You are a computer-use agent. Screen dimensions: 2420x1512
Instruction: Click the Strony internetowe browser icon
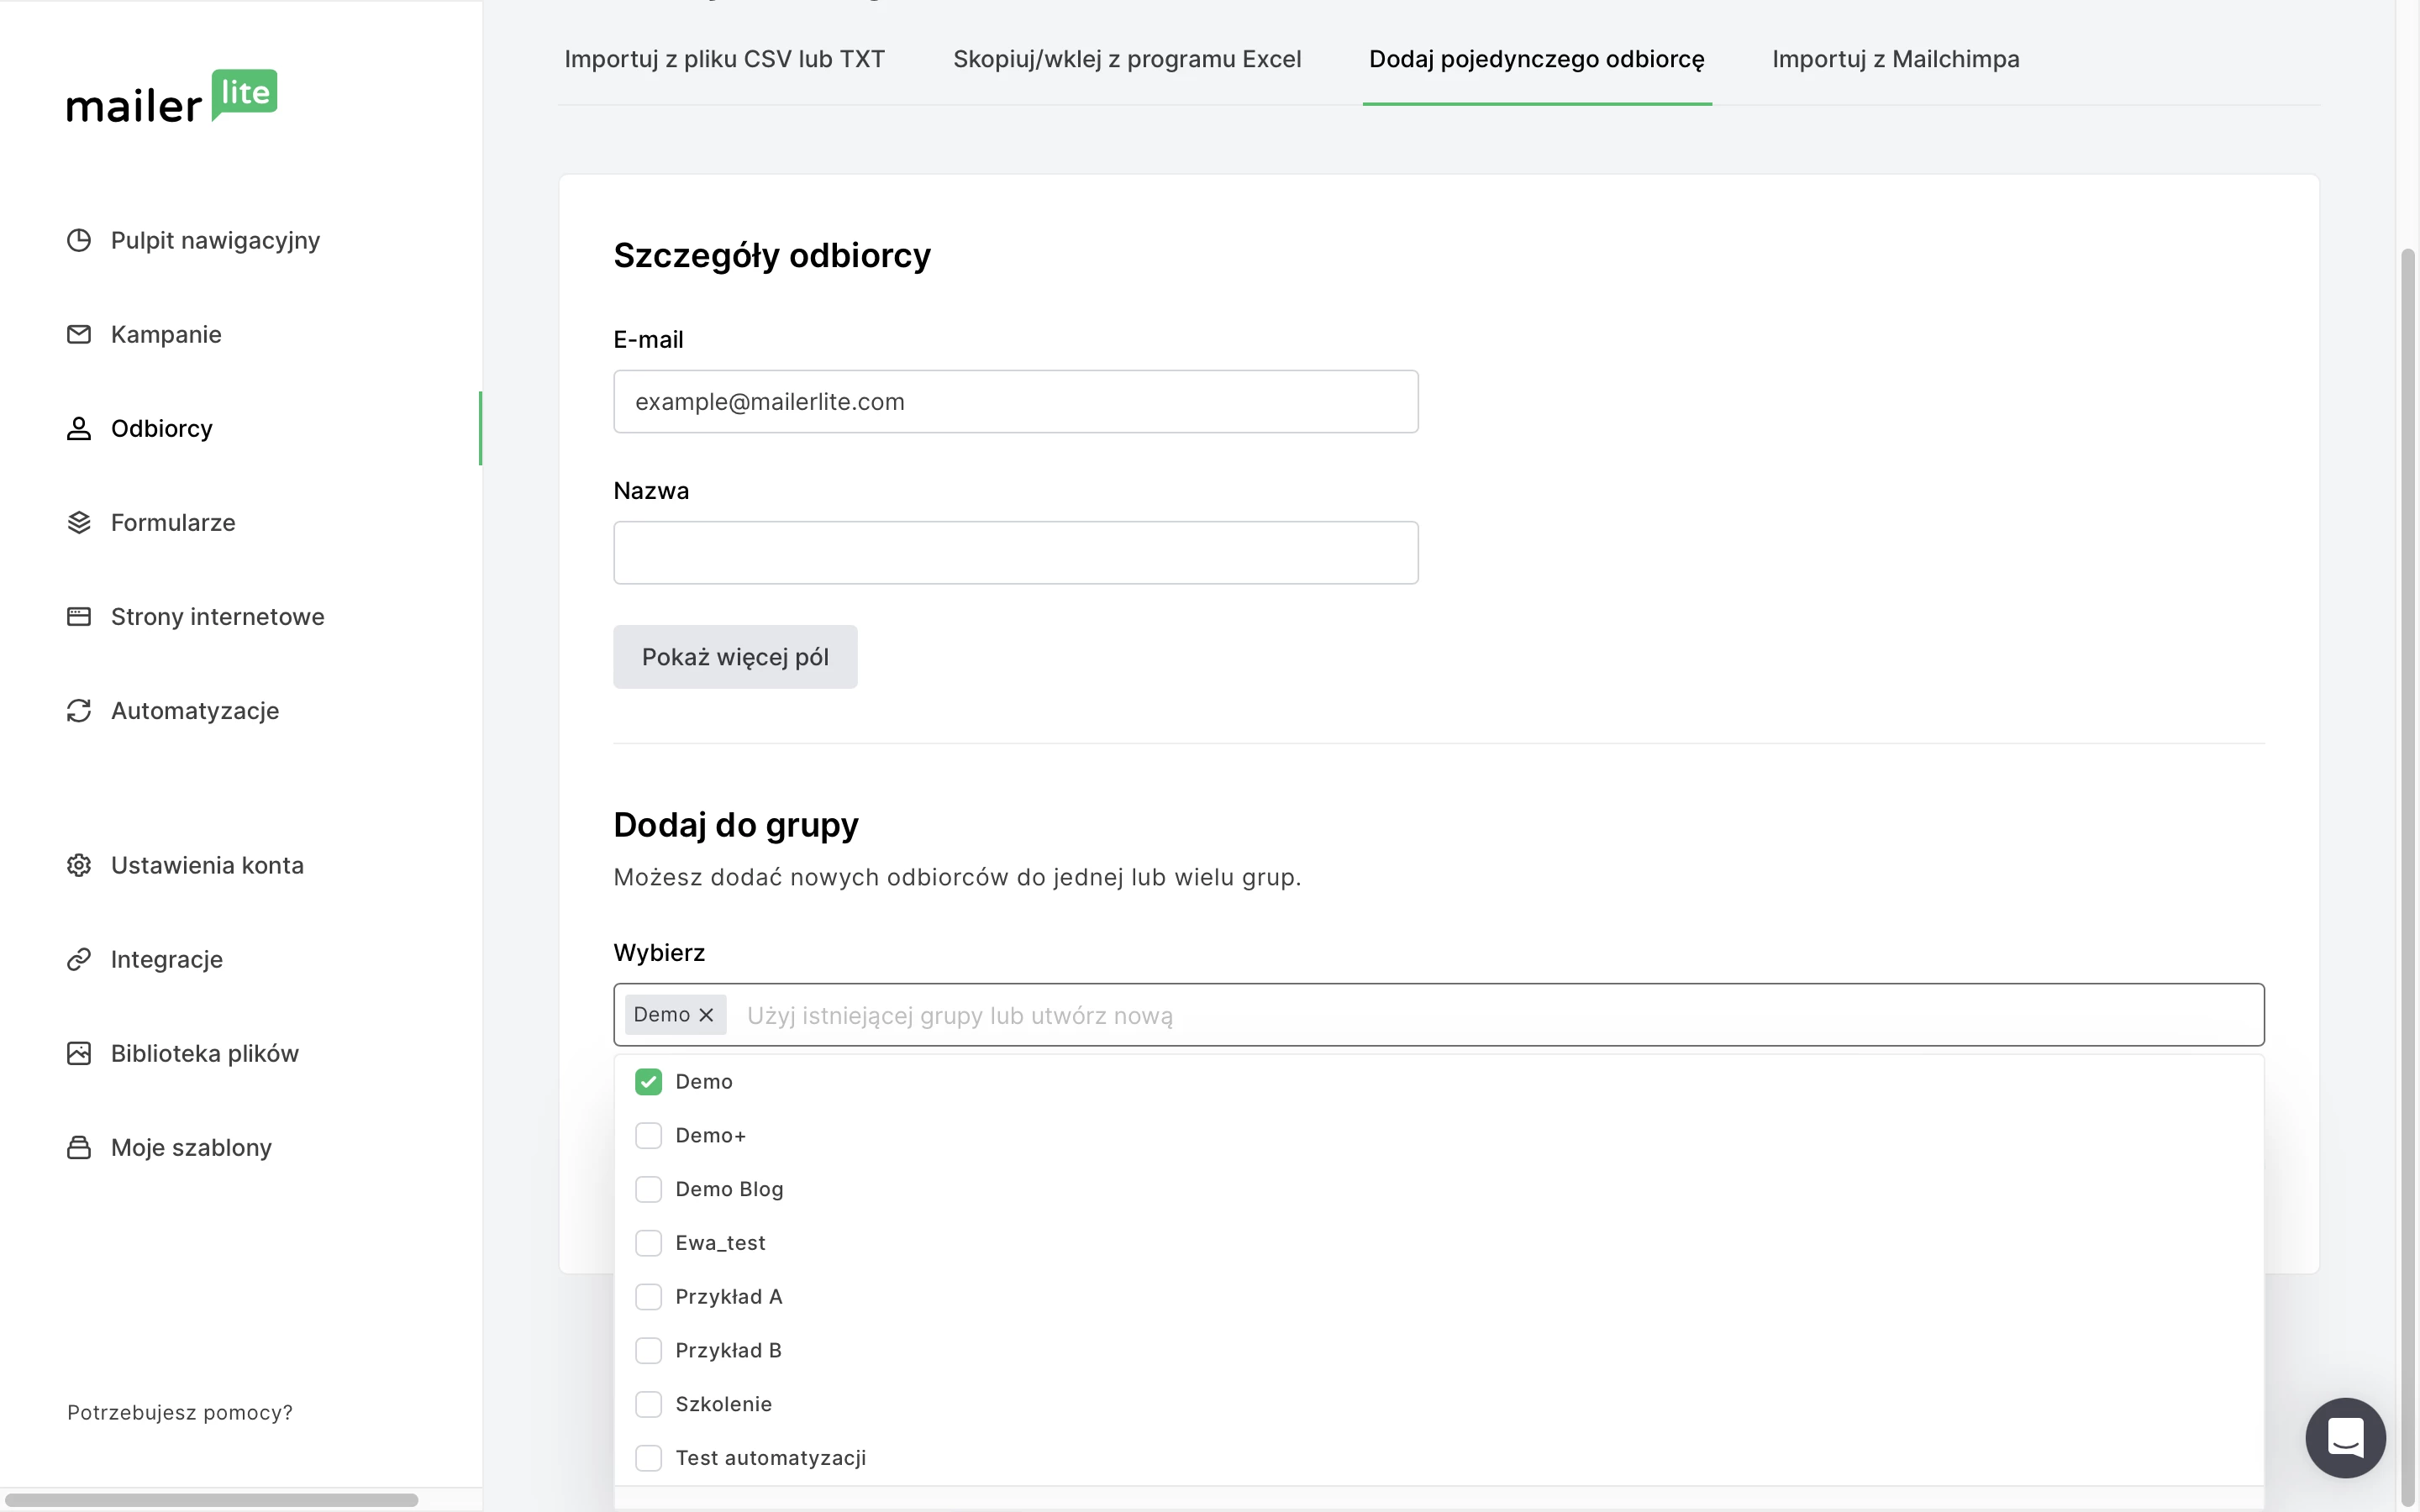click(x=79, y=616)
